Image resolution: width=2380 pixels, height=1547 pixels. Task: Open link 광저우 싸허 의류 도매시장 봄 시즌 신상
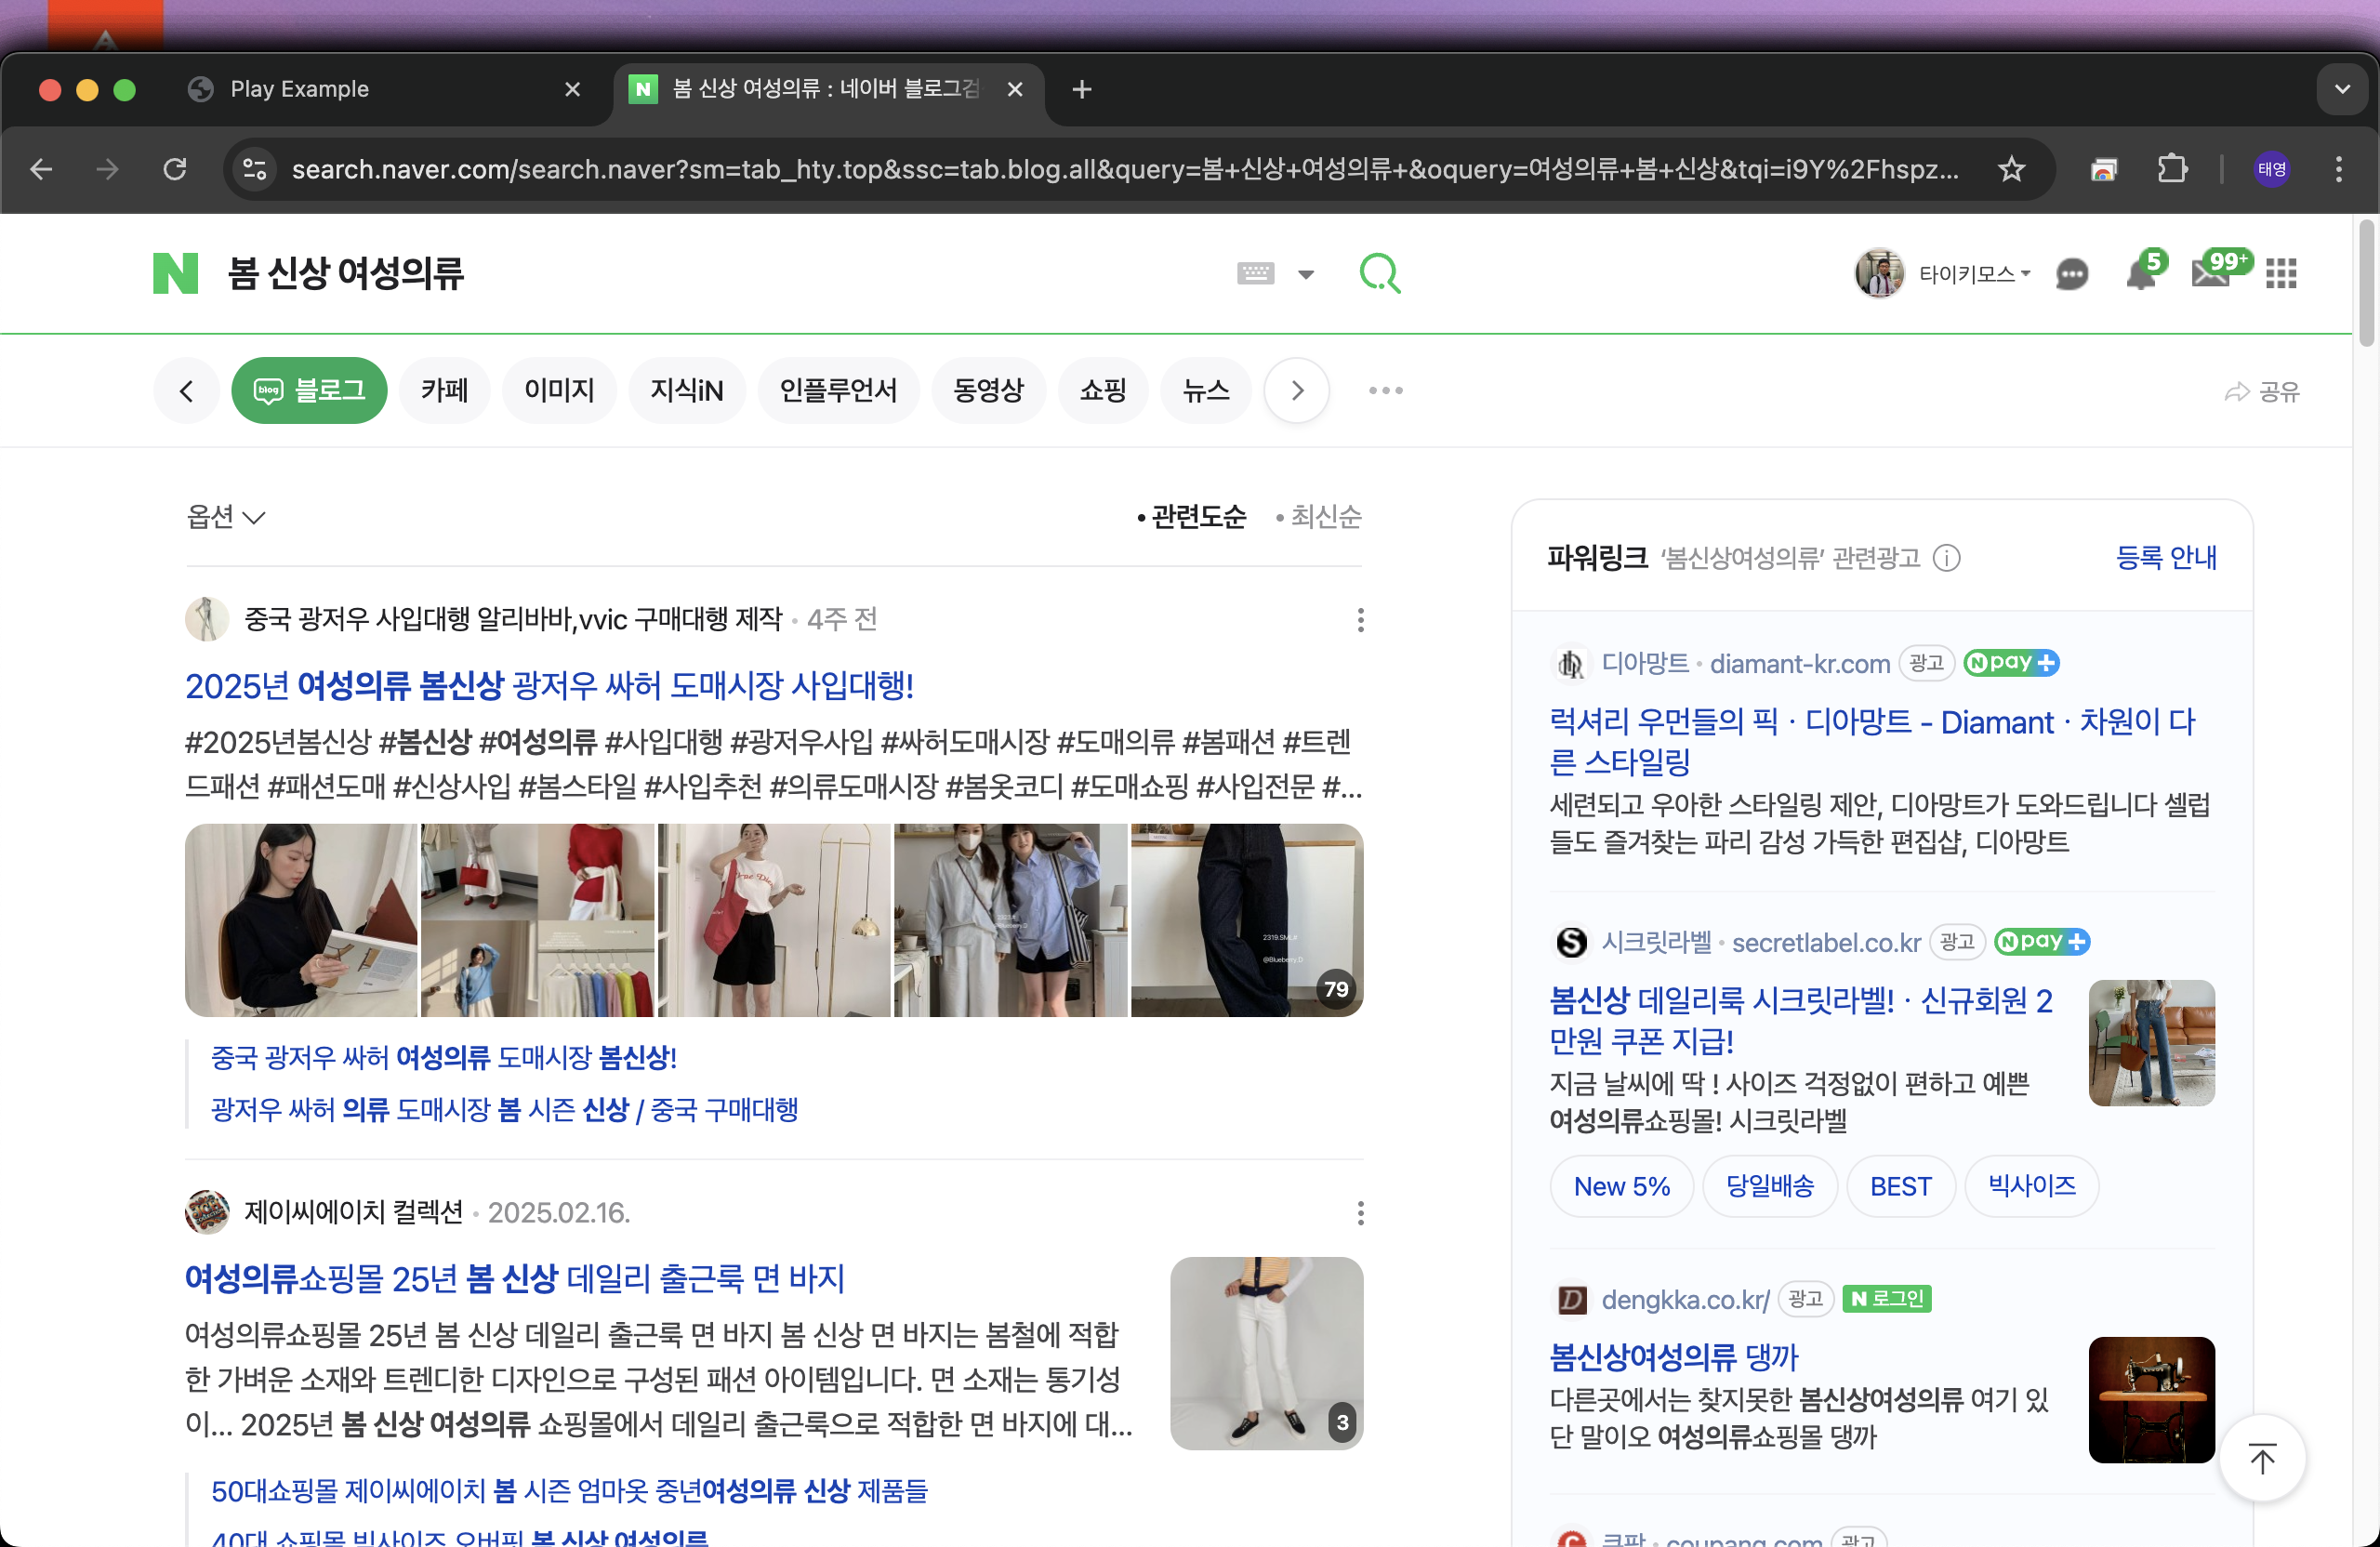pyautogui.click(x=504, y=1109)
